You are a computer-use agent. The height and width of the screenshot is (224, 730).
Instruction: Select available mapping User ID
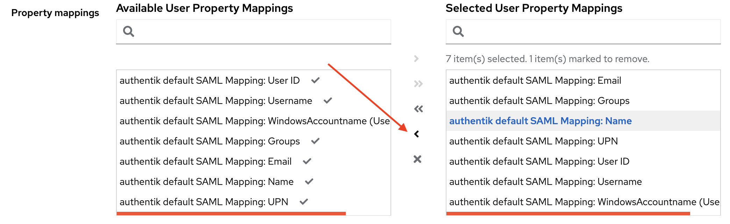pyautogui.click(x=253, y=81)
